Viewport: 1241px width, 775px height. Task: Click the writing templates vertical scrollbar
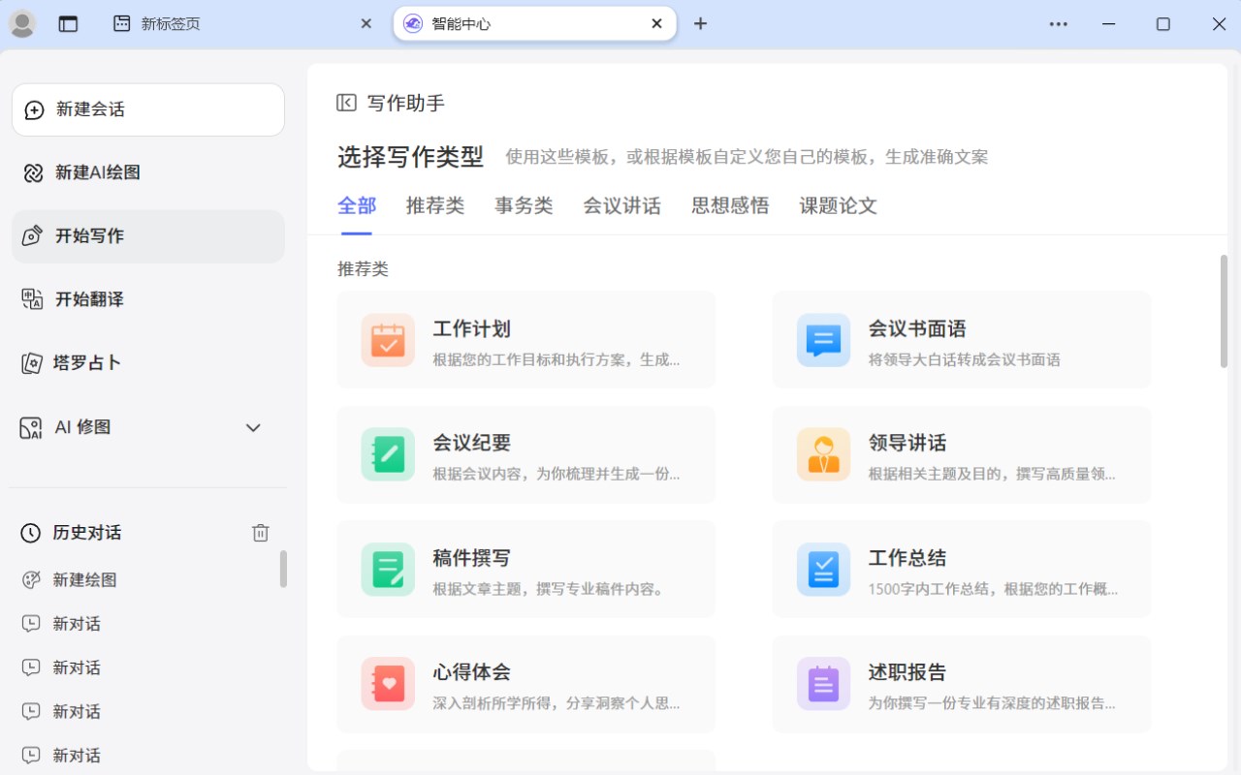coord(1224,311)
